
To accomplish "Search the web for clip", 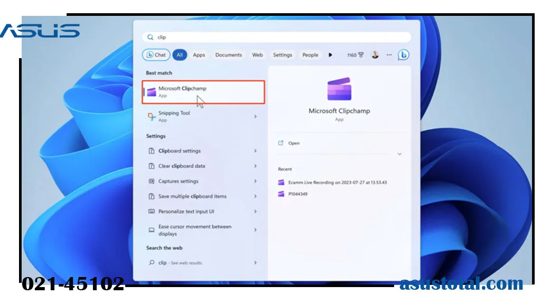I will [x=203, y=263].
